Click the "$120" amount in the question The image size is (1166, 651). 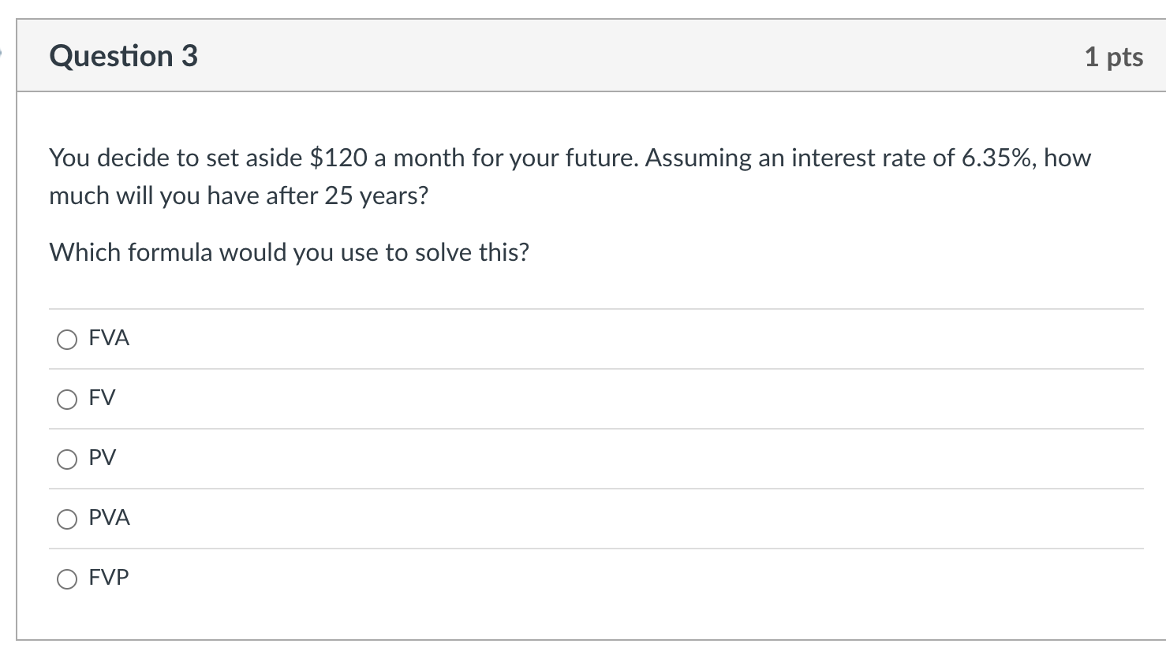tap(338, 158)
